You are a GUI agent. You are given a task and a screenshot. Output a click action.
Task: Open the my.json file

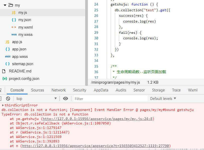pyautogui.click(x=25, y=20)
